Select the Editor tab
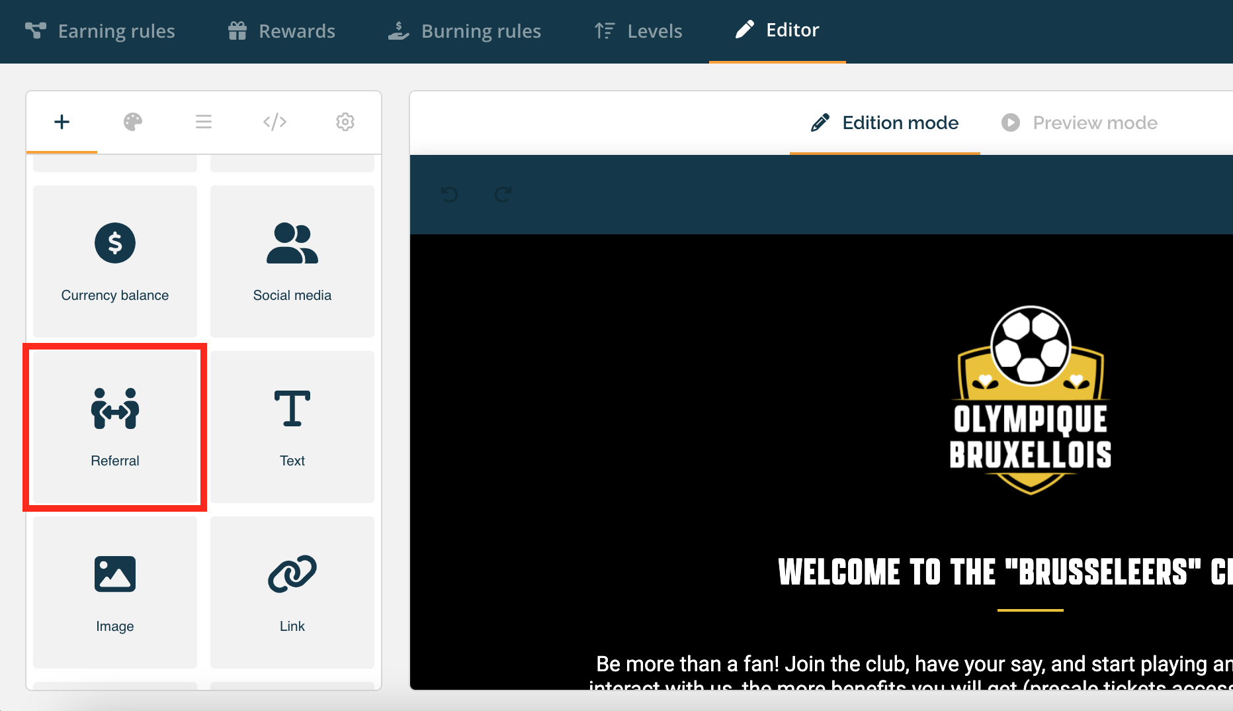The image size is (1233, 711). coord(777,30)
